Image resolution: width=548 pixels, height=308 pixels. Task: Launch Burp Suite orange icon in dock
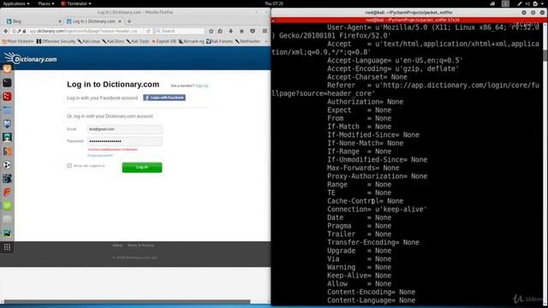[7, 151]
